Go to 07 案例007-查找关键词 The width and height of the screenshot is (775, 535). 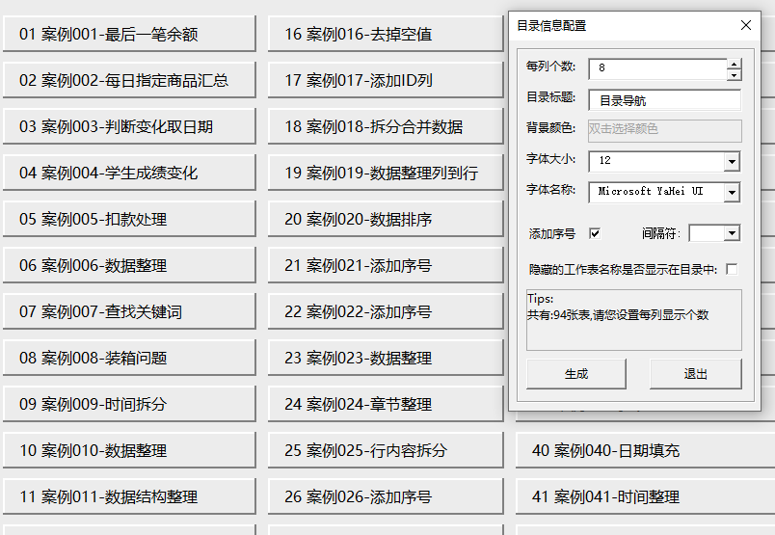(x=129, y=311)
